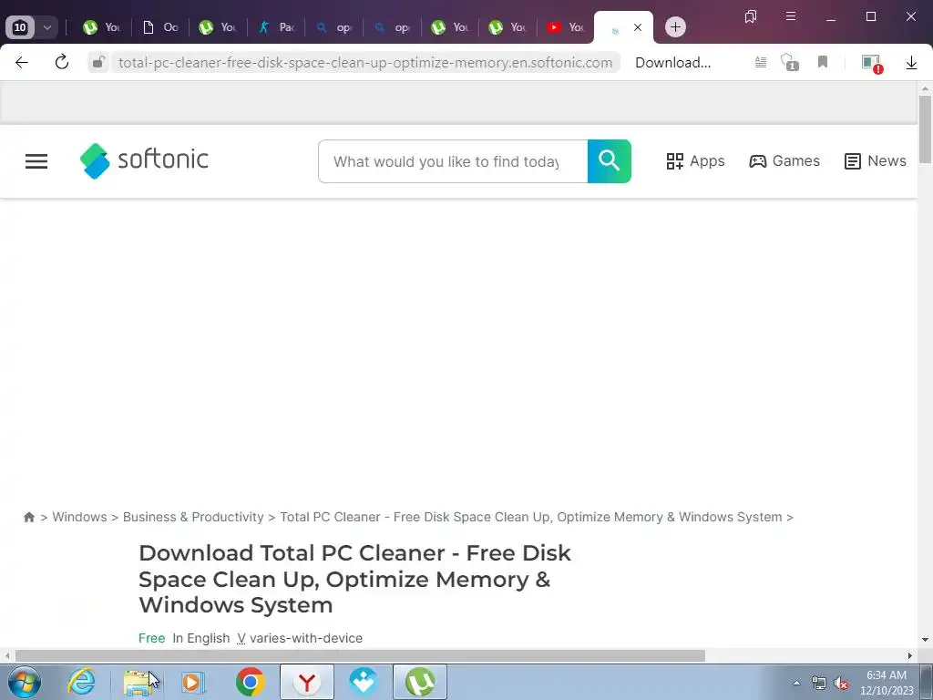Switch to Yandex Browser in the taskbar
Viewport: 933px width, 700px height.
[306, 682]
